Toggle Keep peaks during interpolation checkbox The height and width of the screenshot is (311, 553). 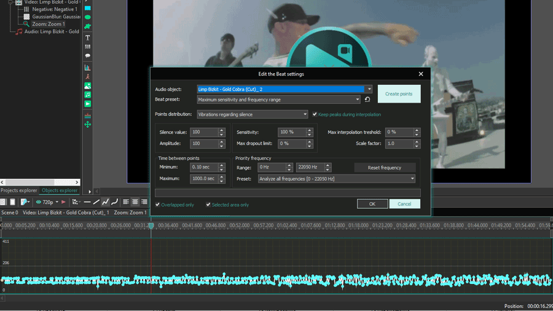[315, 114]
